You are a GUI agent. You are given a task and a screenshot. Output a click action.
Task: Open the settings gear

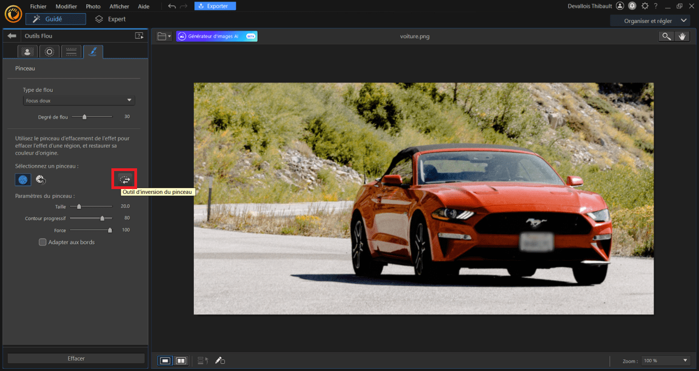coord(645,6)
